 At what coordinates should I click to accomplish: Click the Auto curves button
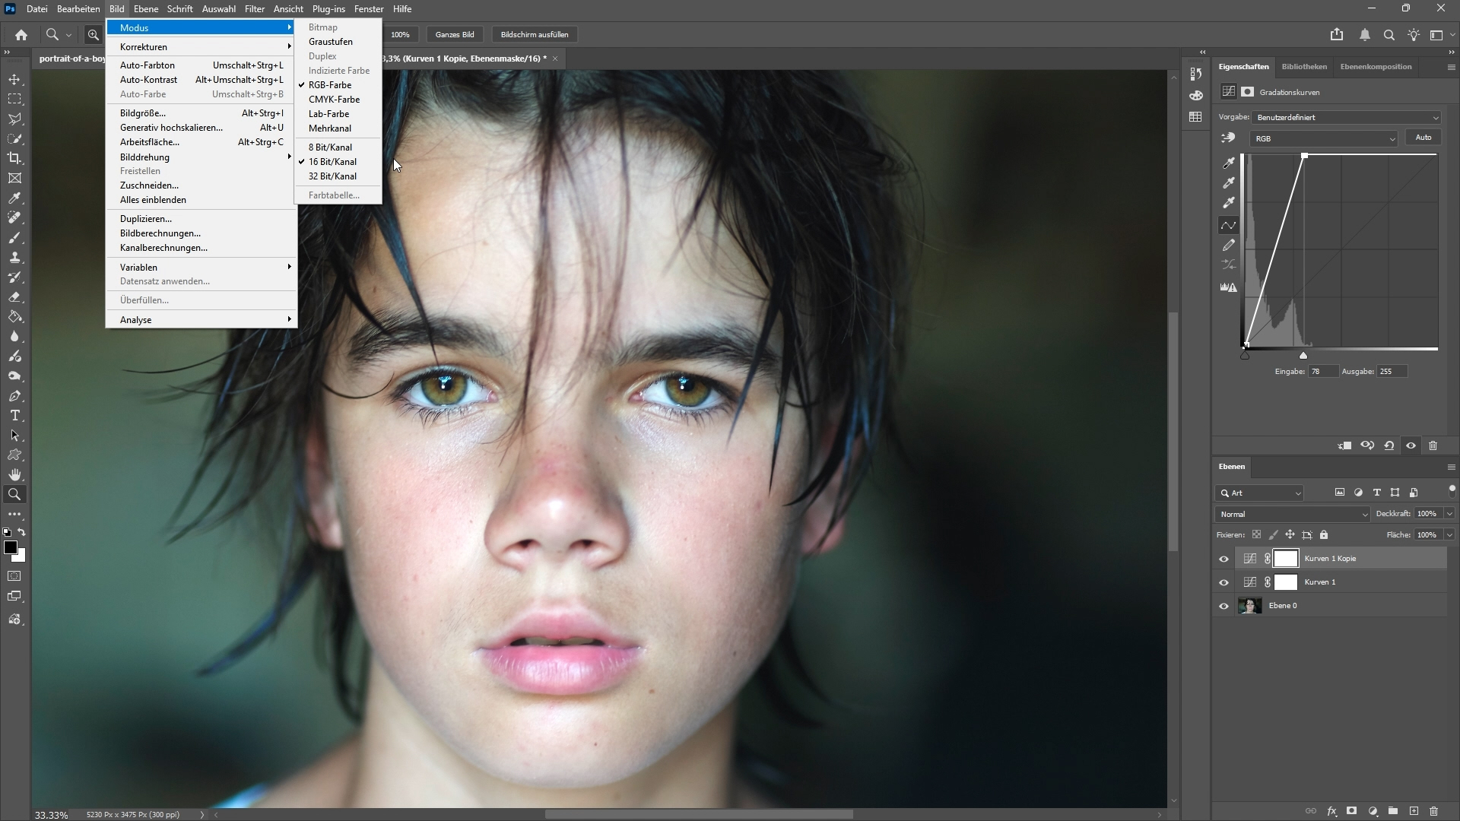point(1423,138)
